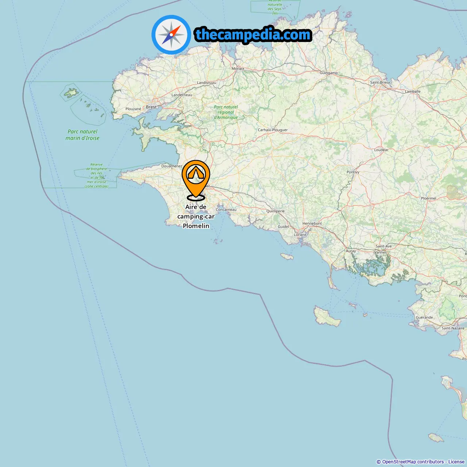Open the thecampedia.com title link
467x467 pixels.
click(x=253, y=35)
